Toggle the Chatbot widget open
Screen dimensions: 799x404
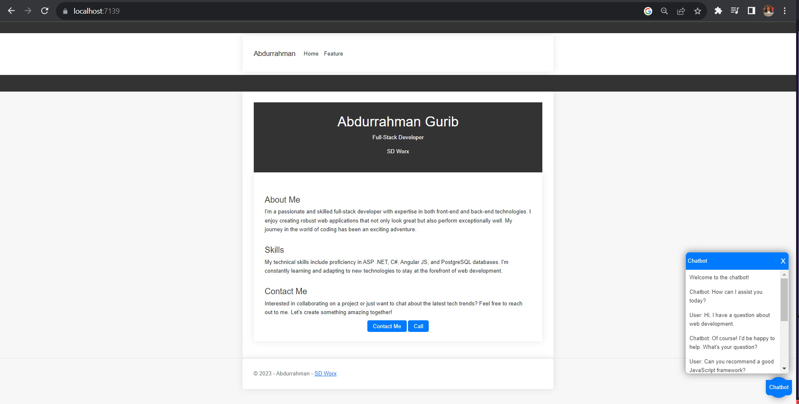[x=778, y=387]
